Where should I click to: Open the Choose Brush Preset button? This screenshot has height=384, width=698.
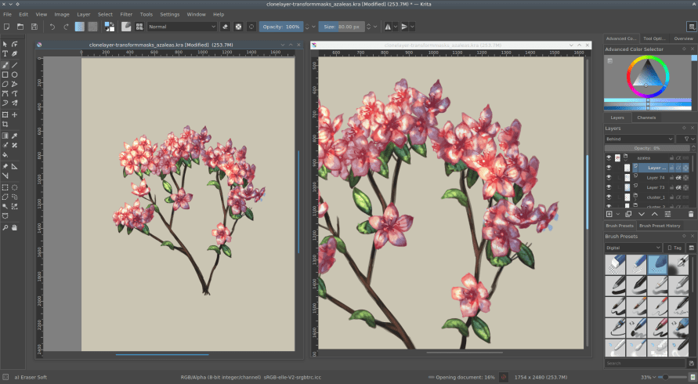(139, 27)
